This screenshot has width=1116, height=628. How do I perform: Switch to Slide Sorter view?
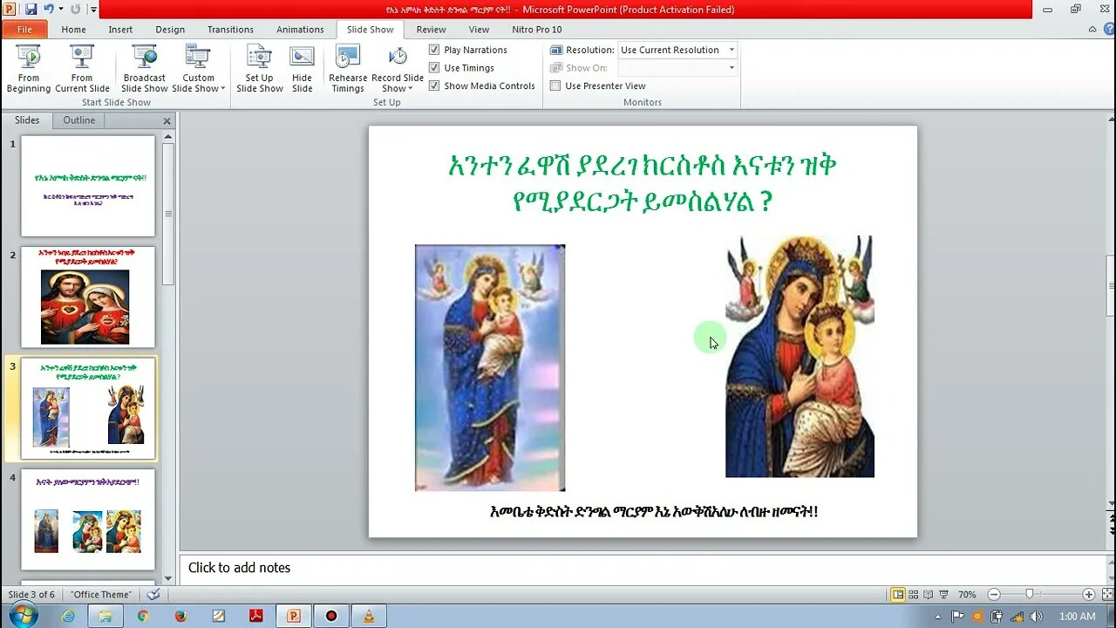(x=914, y=594)
